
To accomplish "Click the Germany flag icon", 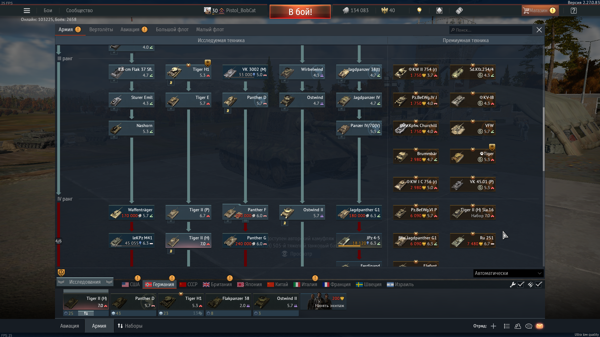I will pyautogui.click(x=148, y=285).
